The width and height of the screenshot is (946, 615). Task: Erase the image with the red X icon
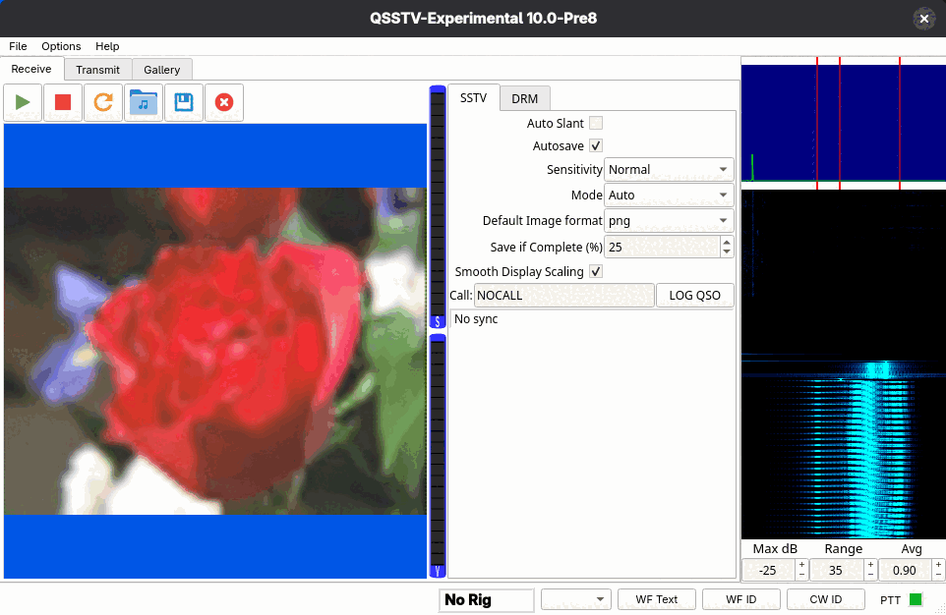point(224,102)
